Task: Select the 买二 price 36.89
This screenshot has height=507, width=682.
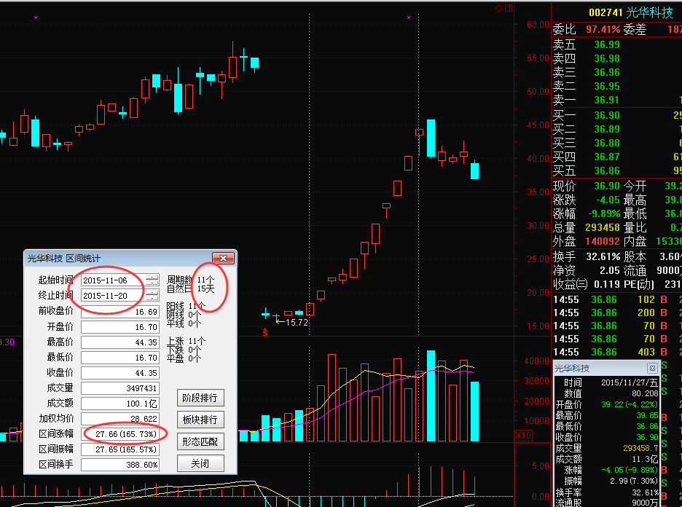Action: (x=607, y=129)
